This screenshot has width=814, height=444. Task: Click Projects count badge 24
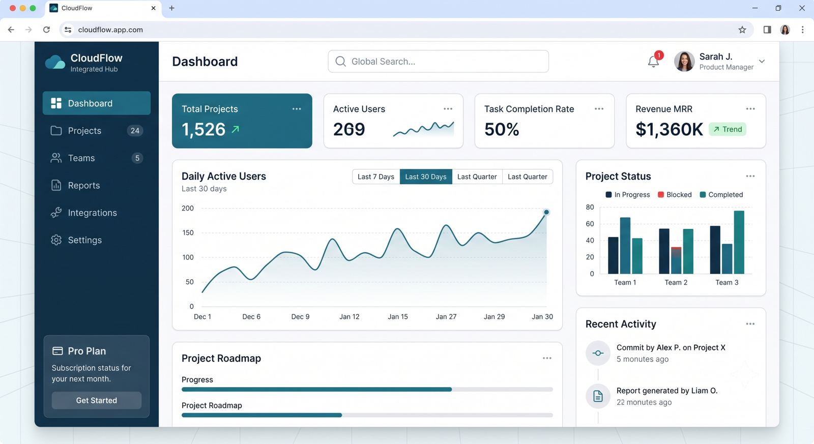point(135,131)
